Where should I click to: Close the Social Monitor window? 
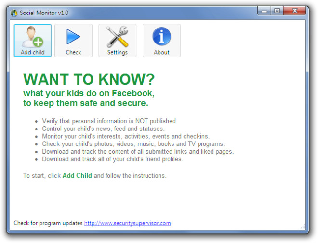click(295, 11)
